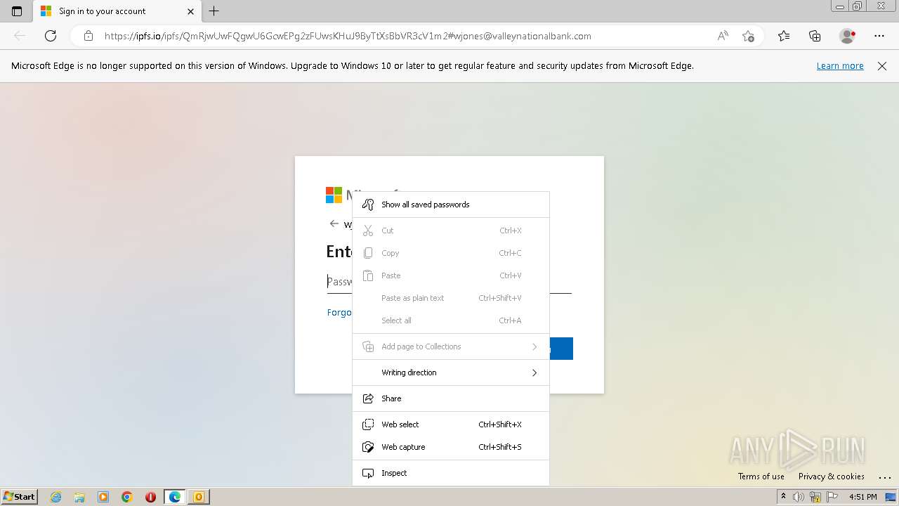The width and height of the screenshot is (899, 506).
Task: Expand Writing direction submenu
Action: (x=451, y=372)
